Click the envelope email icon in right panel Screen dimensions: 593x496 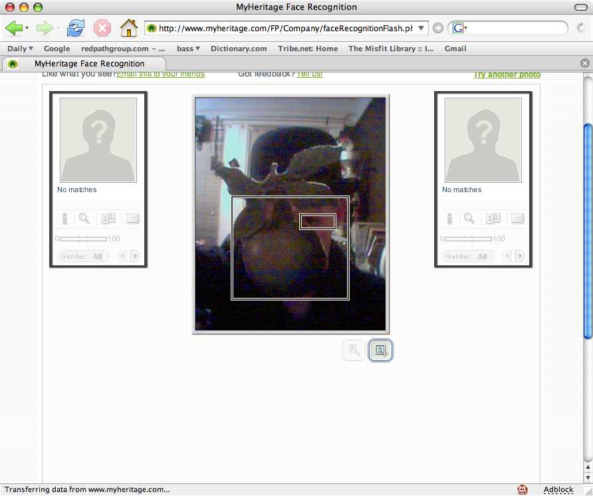click(x=517, y=218)
